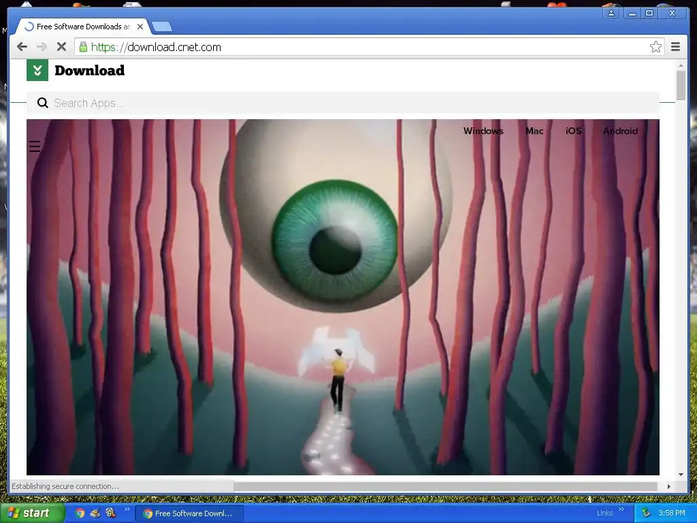Click the Download site title text

click(90, 70)
